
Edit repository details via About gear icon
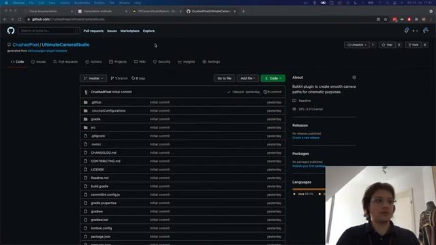pos(354,78)
